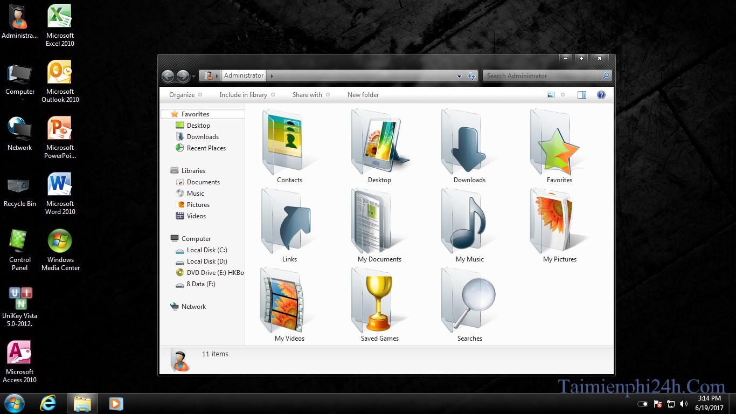The image size is (736, 414).
Task: Open the view options dropdown arrow
Action: [x=563, y=95]
